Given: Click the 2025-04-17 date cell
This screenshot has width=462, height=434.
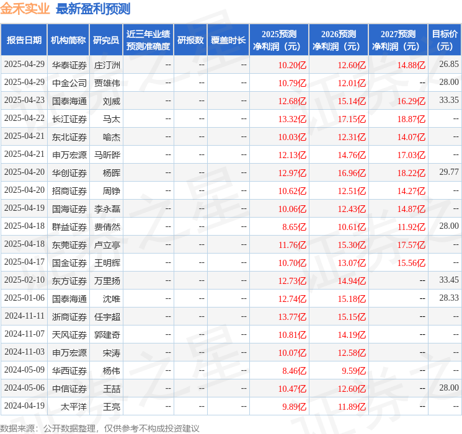Looking at the screenshot, I should click(x=24, y=262).
